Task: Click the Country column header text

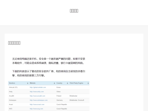Action: pyautogui.click(x=59, y=83)
